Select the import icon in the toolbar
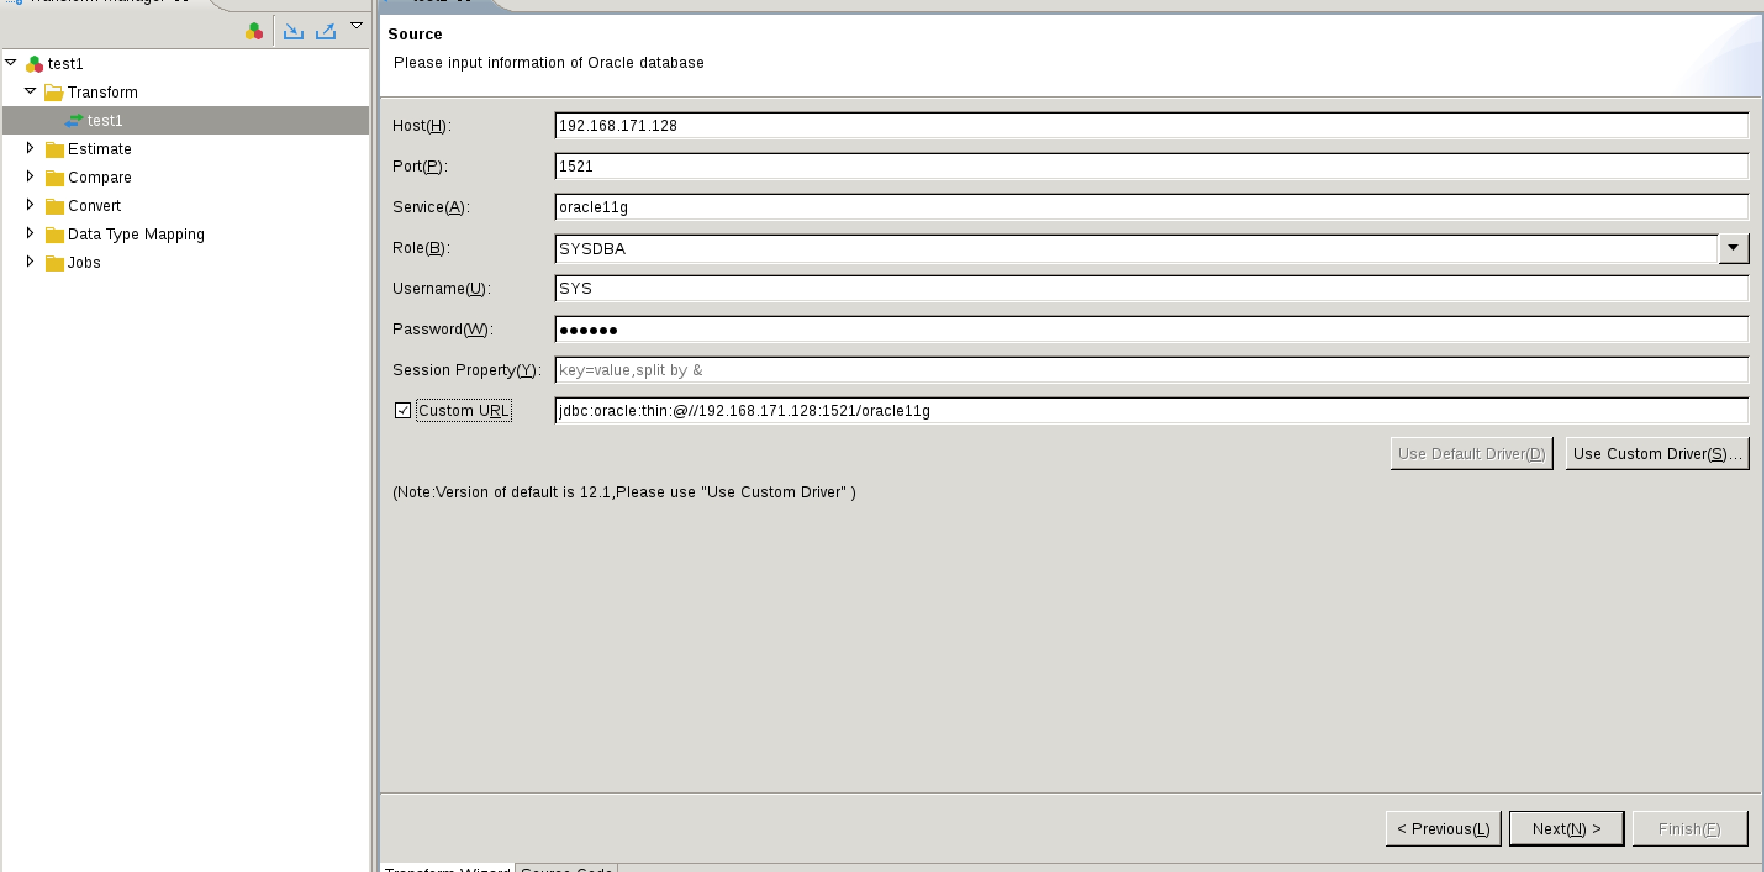This screenshot has width=1764, height=872. pos(293,31)
